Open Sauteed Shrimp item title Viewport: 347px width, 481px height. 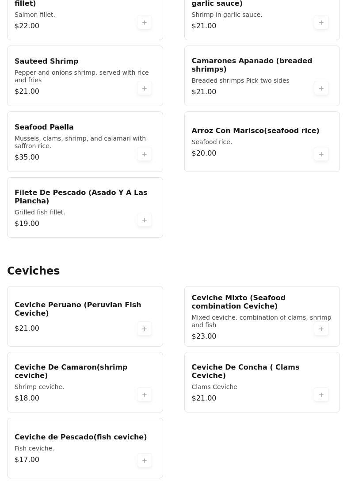point(46,61)
